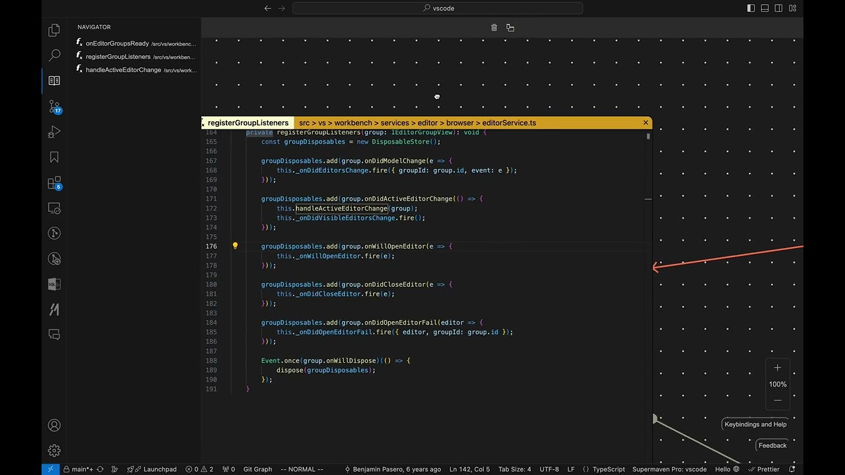Toggle the bottom panel layout button

[x=764, y=8]
